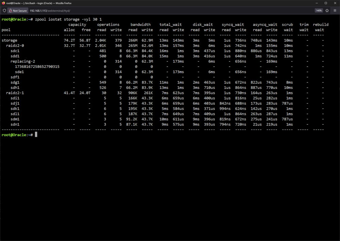Image resolution: width=340 pixels, height=241 pixels.
Task: Click the URL address bar
Action: (x=171, y=11)
